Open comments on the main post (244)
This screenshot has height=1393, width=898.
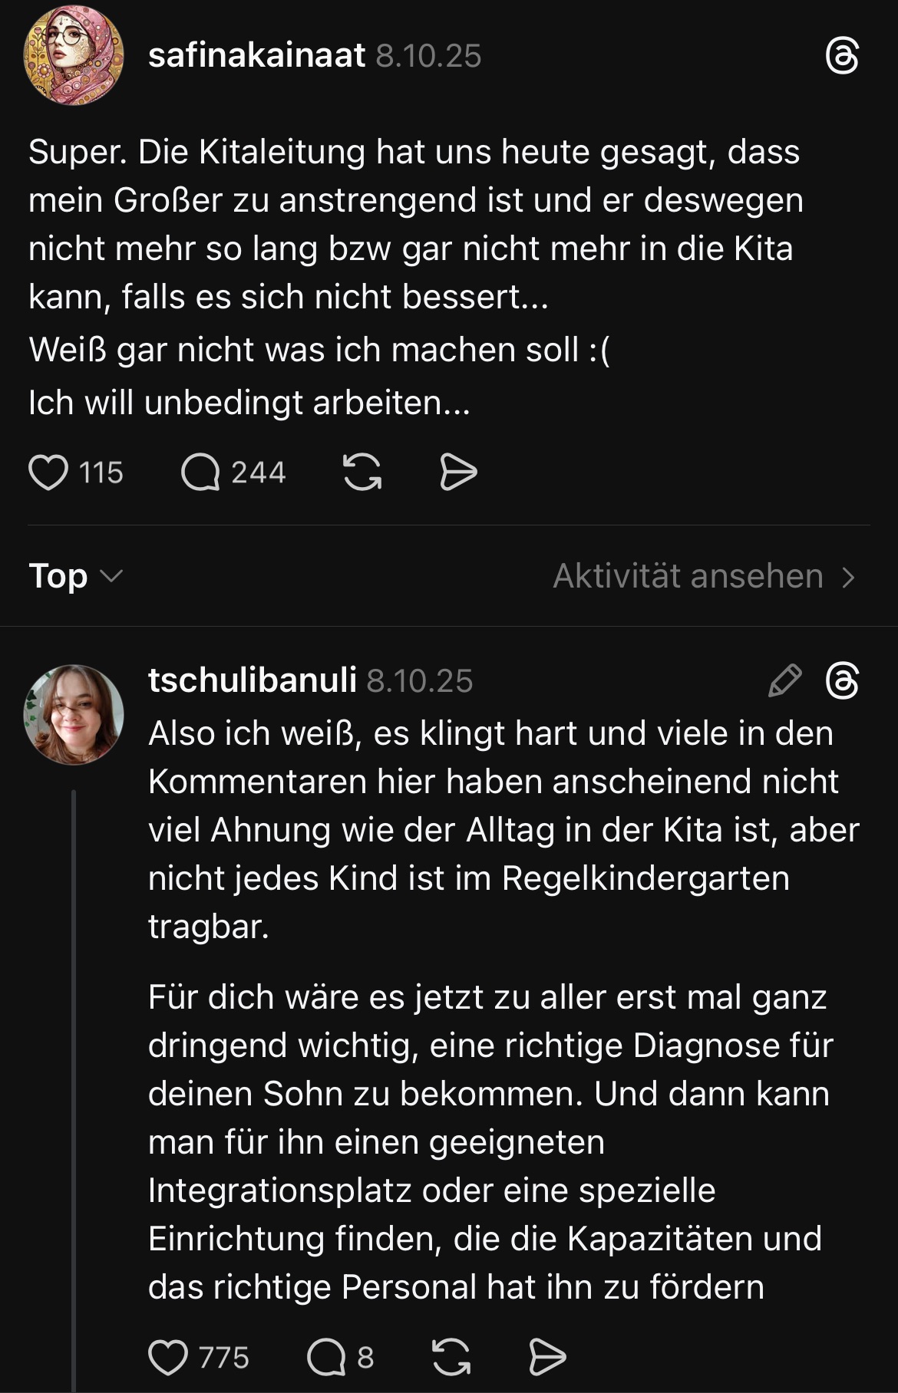coord(200,472)
